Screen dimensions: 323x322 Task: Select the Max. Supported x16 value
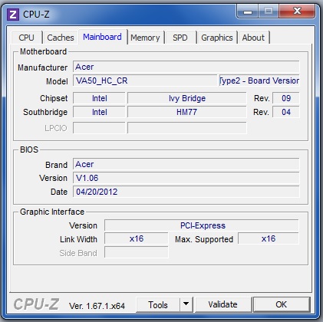coord(269,238)
